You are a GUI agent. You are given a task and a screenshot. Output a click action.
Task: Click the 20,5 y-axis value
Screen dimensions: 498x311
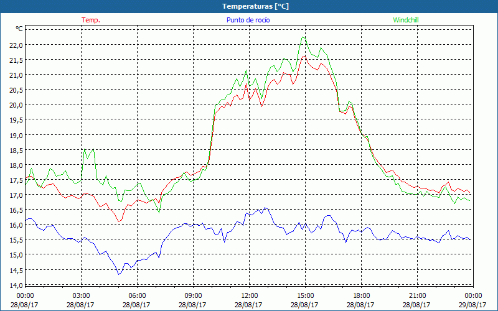[17, 90]
